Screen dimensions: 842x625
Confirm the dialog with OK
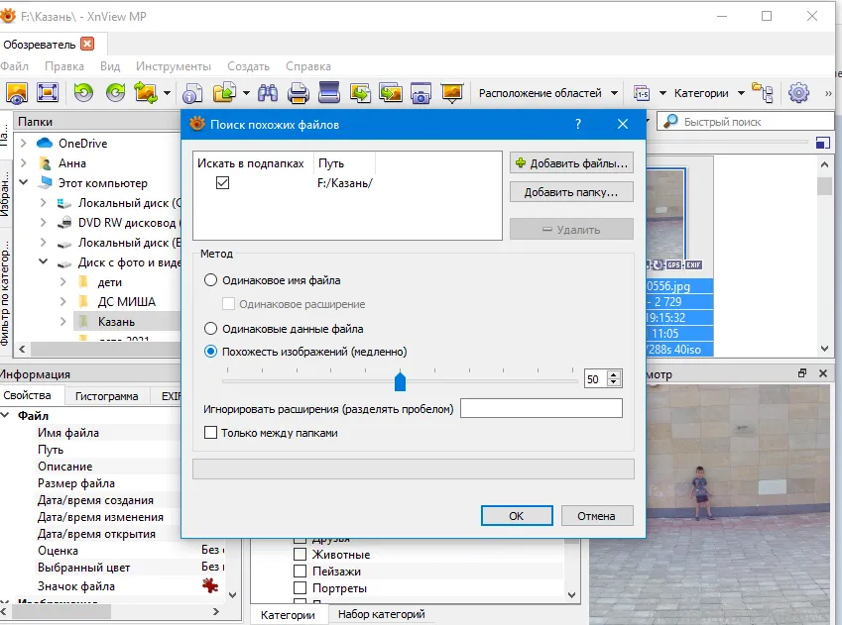517,516
